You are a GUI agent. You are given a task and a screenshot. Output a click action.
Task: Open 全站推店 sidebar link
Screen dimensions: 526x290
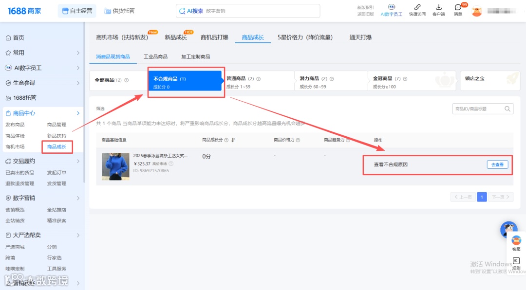tap(56, 210)
